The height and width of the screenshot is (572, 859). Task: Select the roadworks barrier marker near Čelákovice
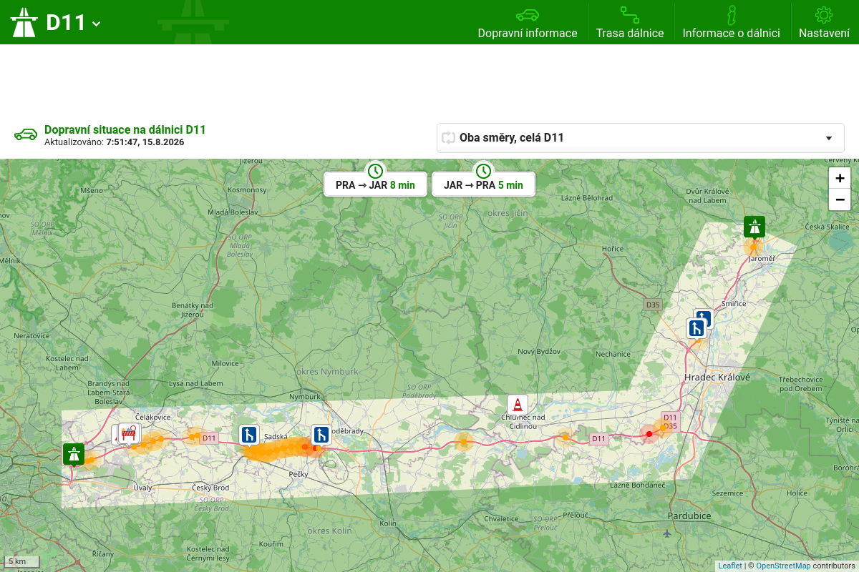[130, 433]
